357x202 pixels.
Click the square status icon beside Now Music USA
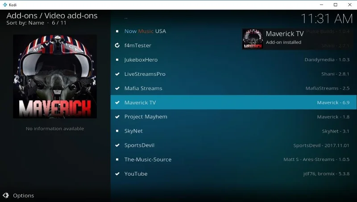pos(117,31)
